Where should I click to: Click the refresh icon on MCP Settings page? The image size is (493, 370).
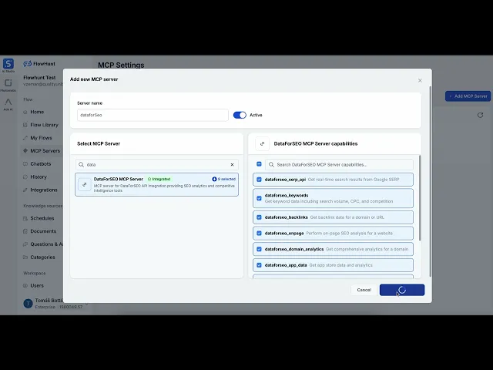pos(480,115)
